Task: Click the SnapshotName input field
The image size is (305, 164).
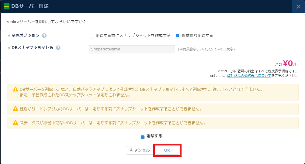Action: (132, 49)
